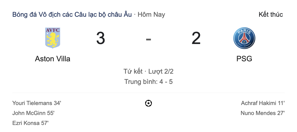The image size is (297, 132).
Task: Select the Aston Villa team name
Action: point(53,59)
